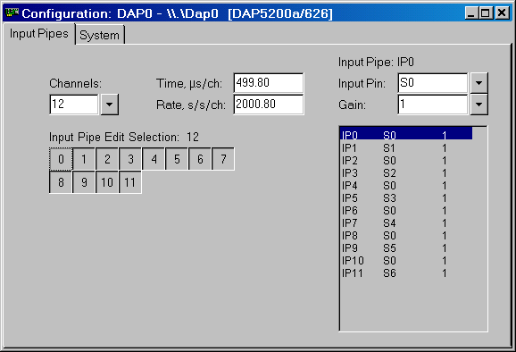Select the IP5 S3 row in list
This screenshot has width=516, height=352.
(406, 198)
